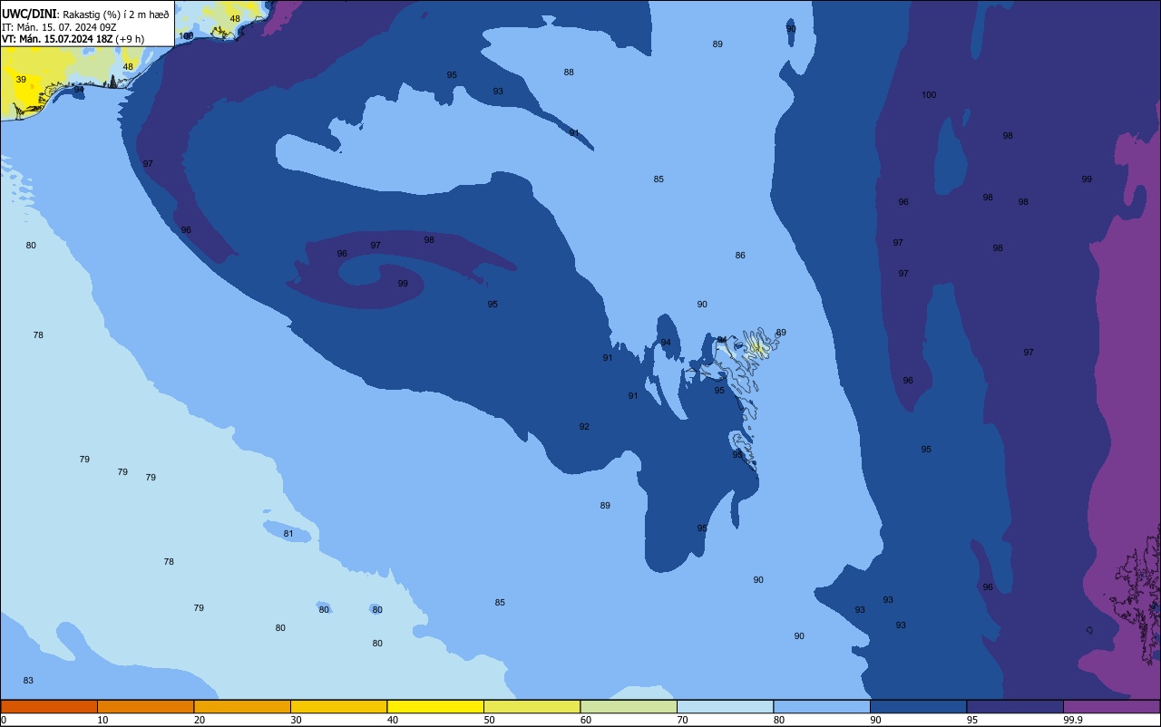The height and width of the screenshot is (727, 1161).
Task: Click the 0–10 dark orange legend swatch
Action: click(49, 706)
